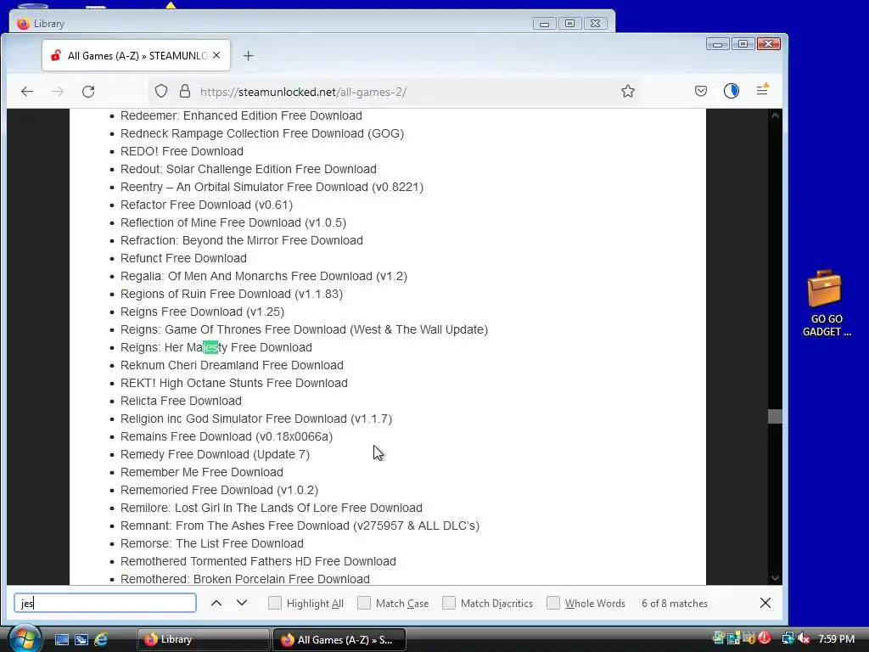The height and width of the screenshot is (652, 869).
Task: Enable Match Case checkbox
Action: pyautogui.click(x=364, y=604)
